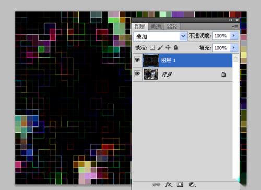
Task: Open the layers panel options menu
Action: click(x=235, y=27)
